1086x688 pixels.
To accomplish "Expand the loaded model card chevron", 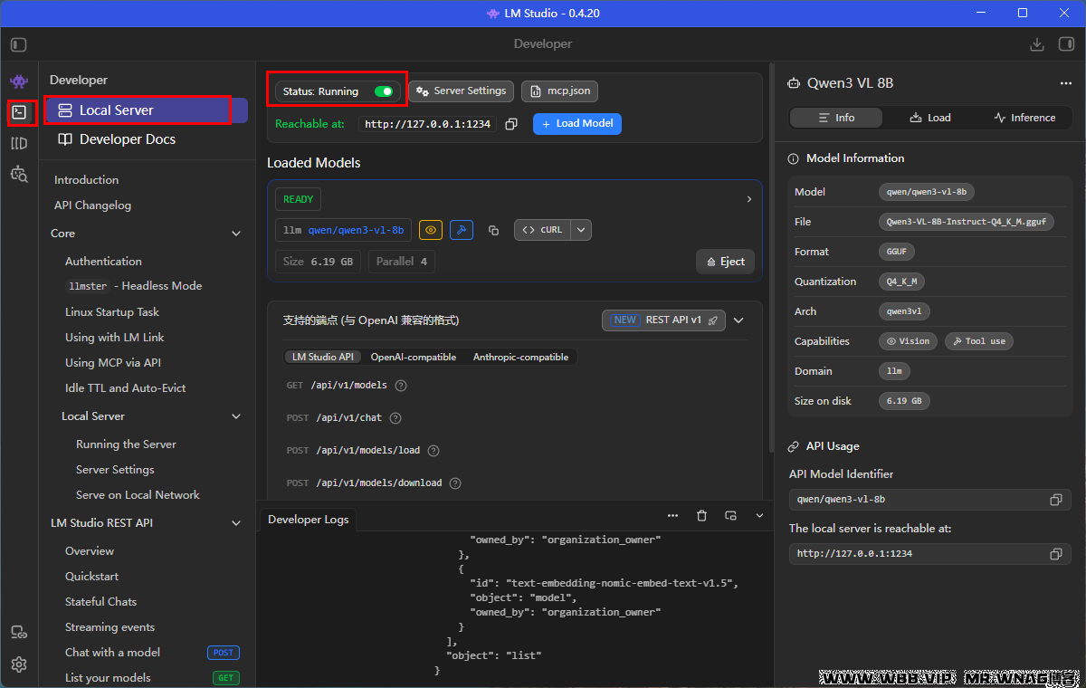I will (748, 199).
